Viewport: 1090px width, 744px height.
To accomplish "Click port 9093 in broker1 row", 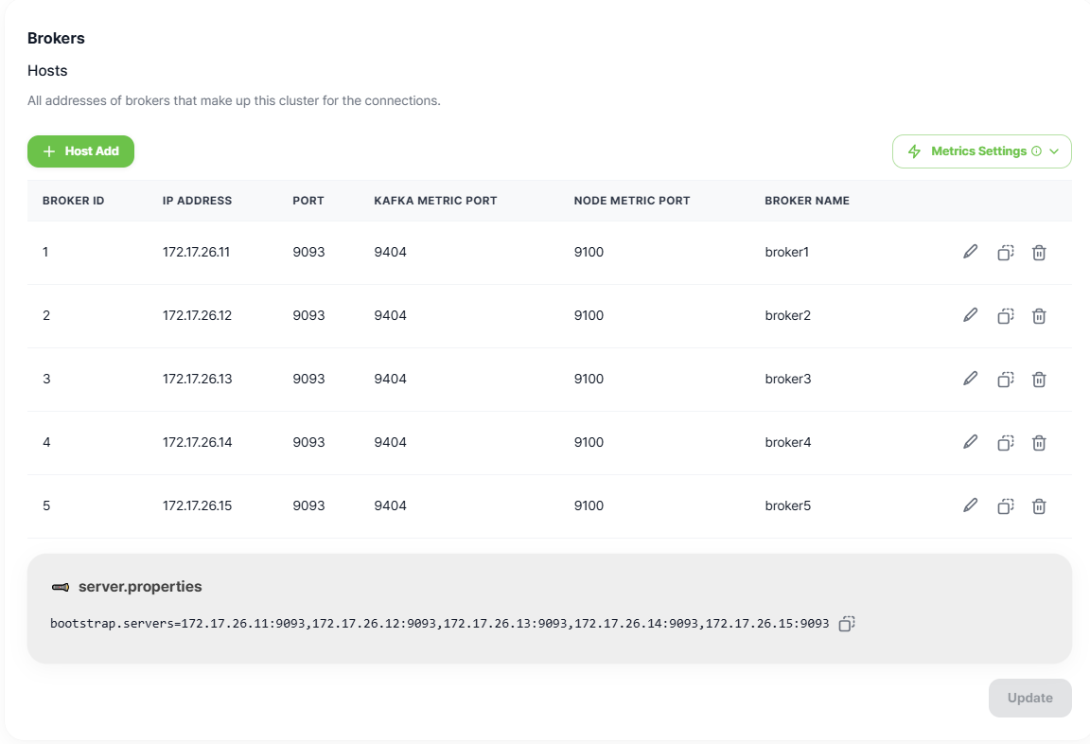I will click(308, 252).
